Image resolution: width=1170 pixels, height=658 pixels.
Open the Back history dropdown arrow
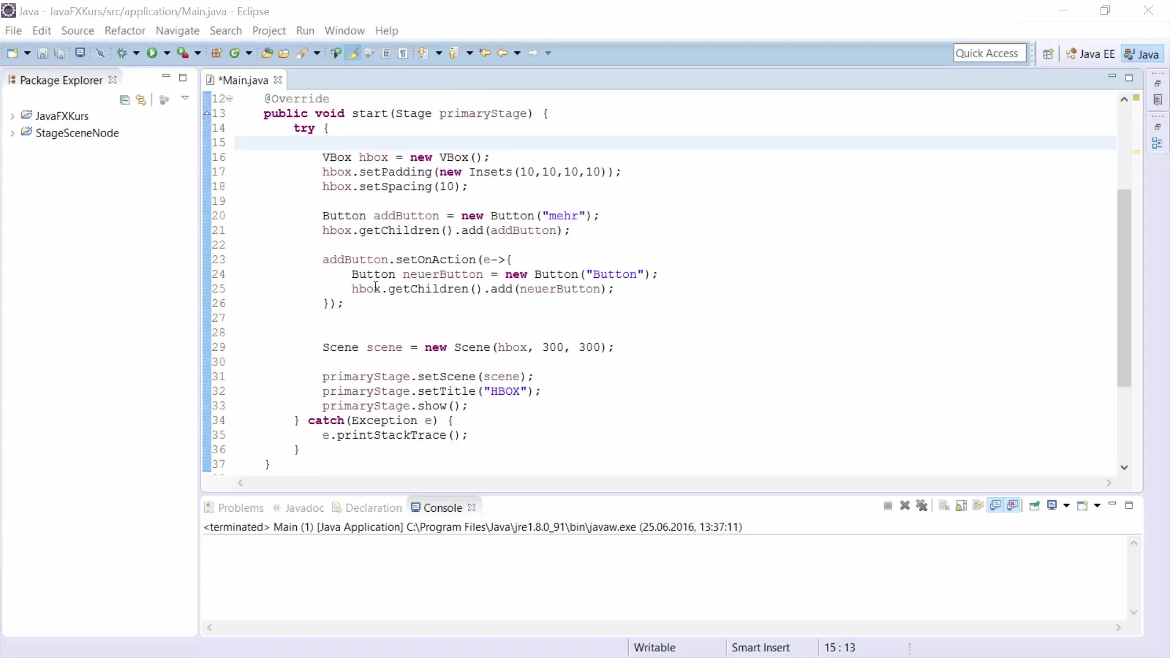coord(517,53)
